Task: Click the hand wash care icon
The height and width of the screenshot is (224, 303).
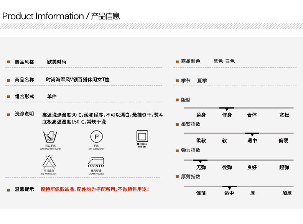Action: pos(50,137)
